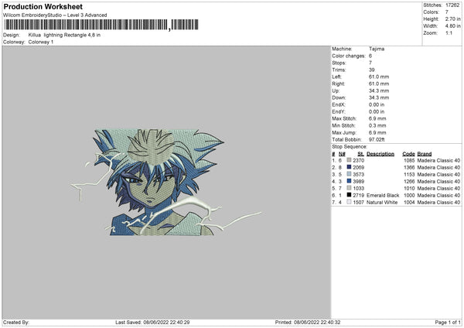The height and width of the screenshot is (328, 464).
Task: Click the Page 1 of 1 label
Action: pyautogui.click(x=448, y=322)
